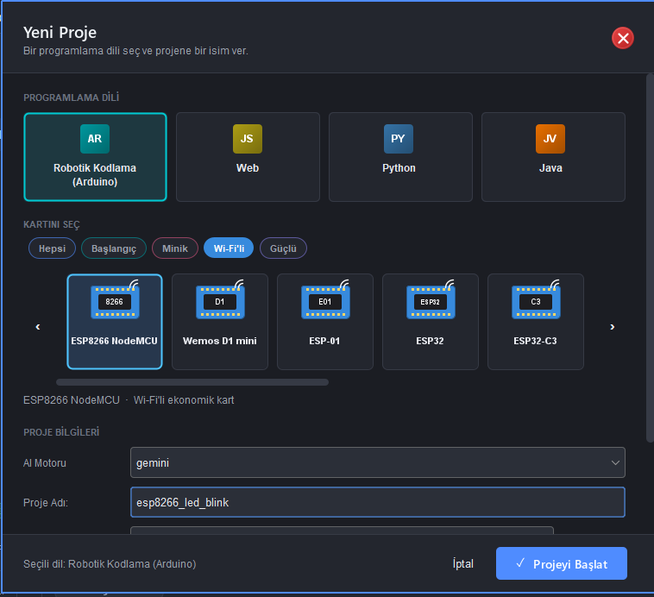Switch to the Güçlü filter tab
Screen dimensions: 654x597
(283, 248)
